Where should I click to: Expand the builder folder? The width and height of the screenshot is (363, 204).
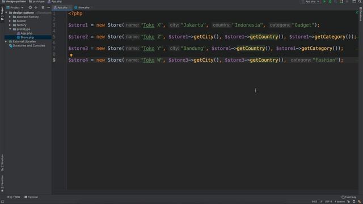tap(10, 21)
